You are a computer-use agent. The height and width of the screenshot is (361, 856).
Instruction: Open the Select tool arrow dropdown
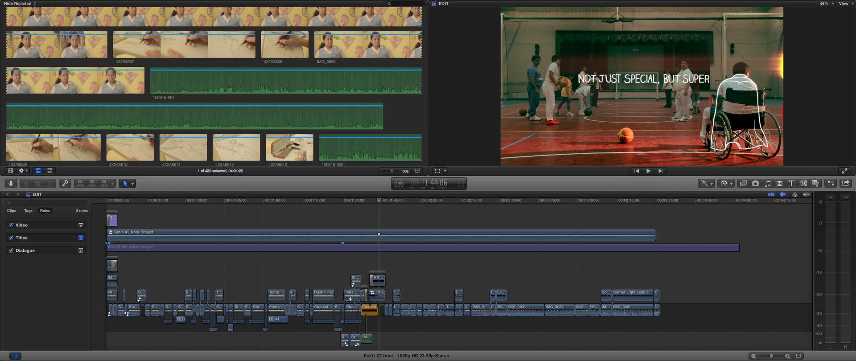[132, 184]
